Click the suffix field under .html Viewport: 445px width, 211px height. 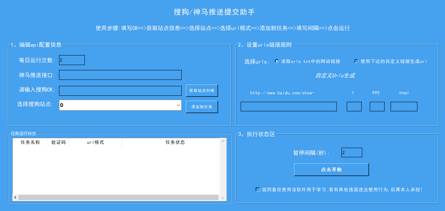[x=404, y=106]
